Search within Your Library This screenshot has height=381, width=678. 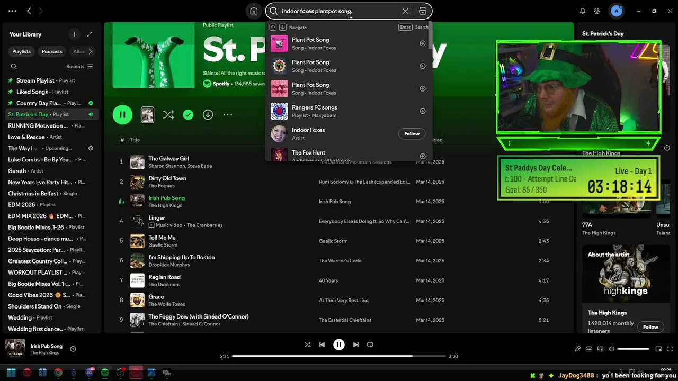click(x=14, y=67)
